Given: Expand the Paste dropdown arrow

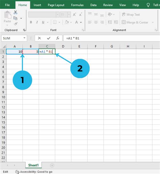Looking at the screenshot, I should tap(7, 25).
